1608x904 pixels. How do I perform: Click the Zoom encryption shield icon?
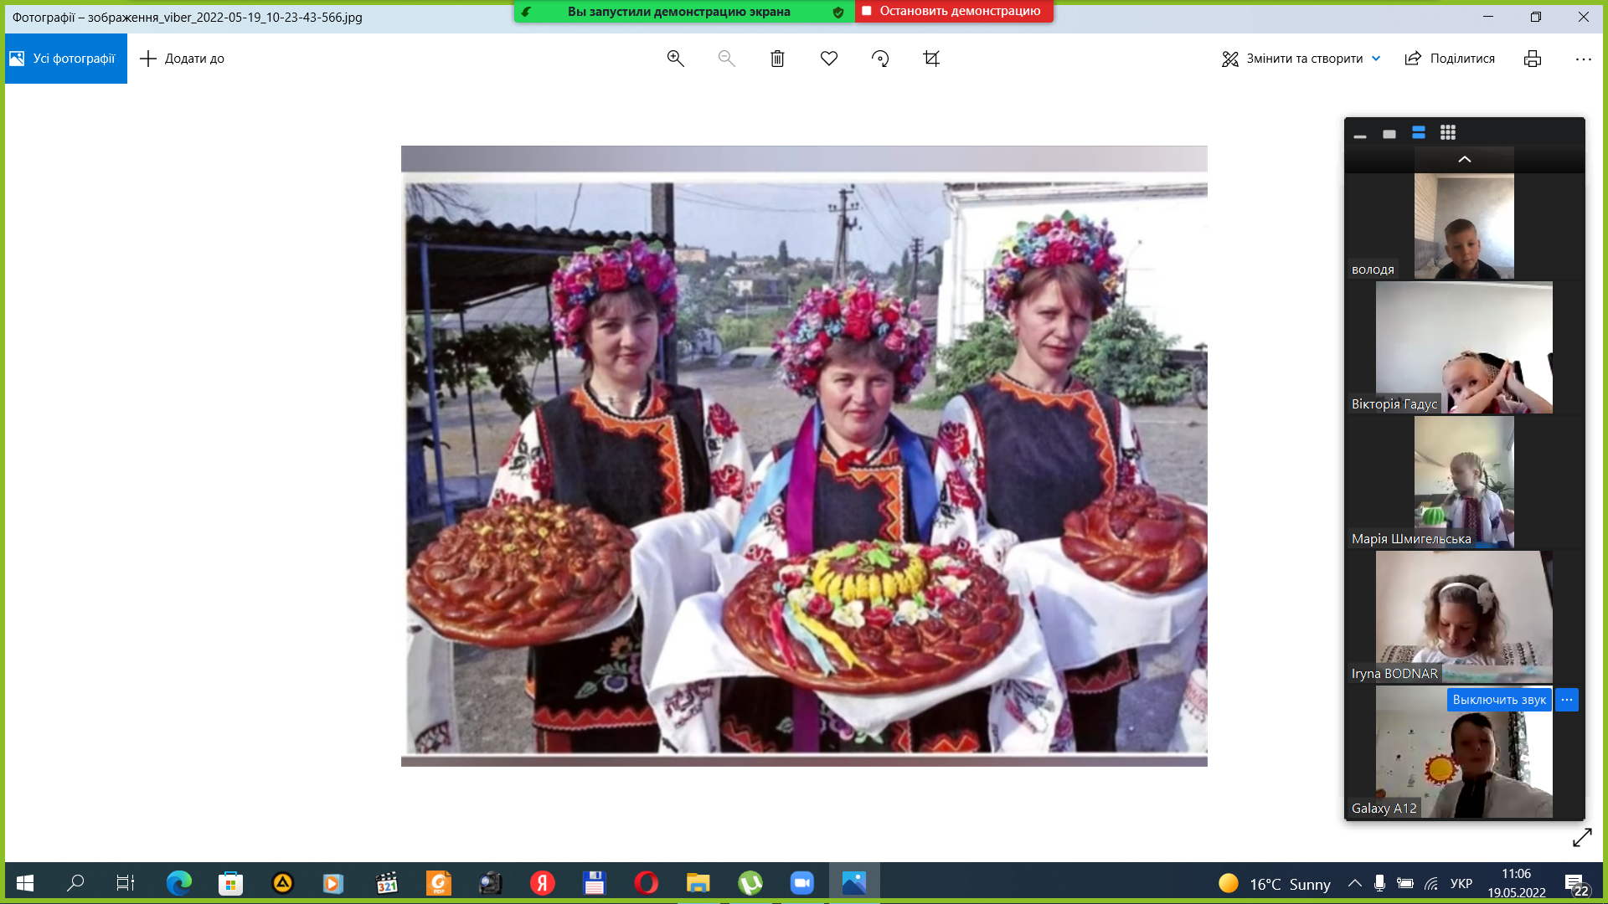(x=838, y=12)
